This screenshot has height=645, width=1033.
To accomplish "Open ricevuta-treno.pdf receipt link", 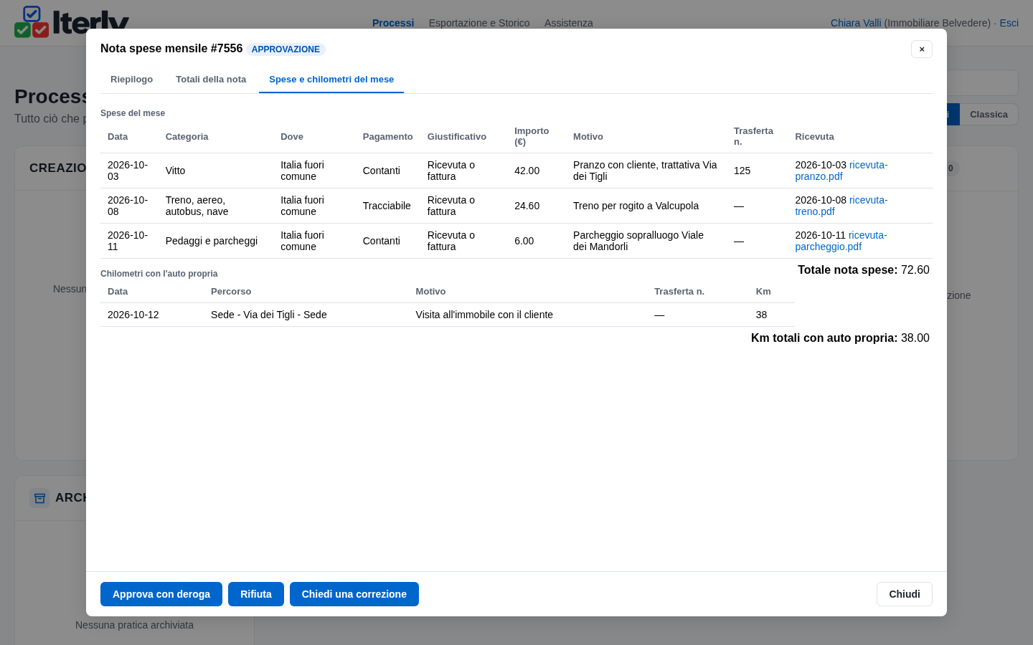I will 841,206.
